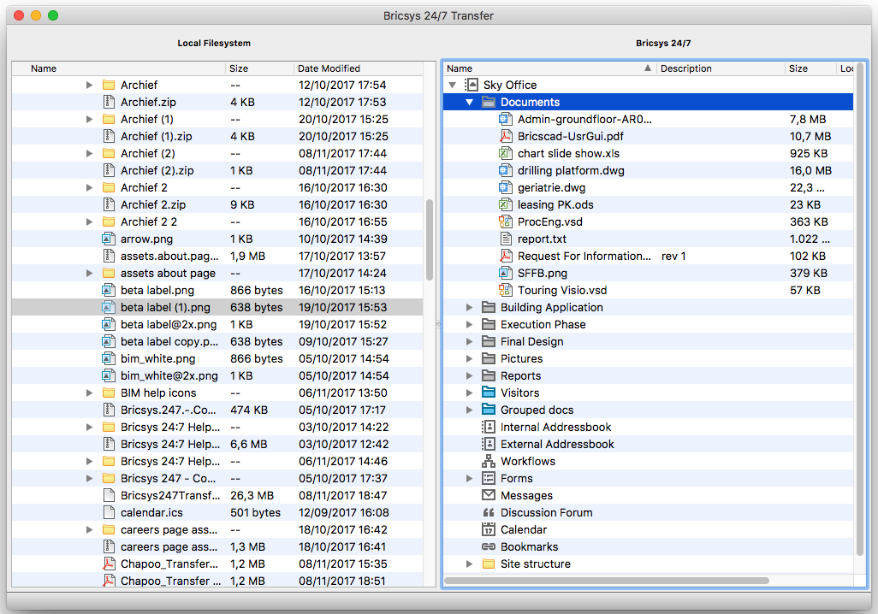878x614 pixels.
Task: Click the report.txt text file icon
Action: [506, 239]
